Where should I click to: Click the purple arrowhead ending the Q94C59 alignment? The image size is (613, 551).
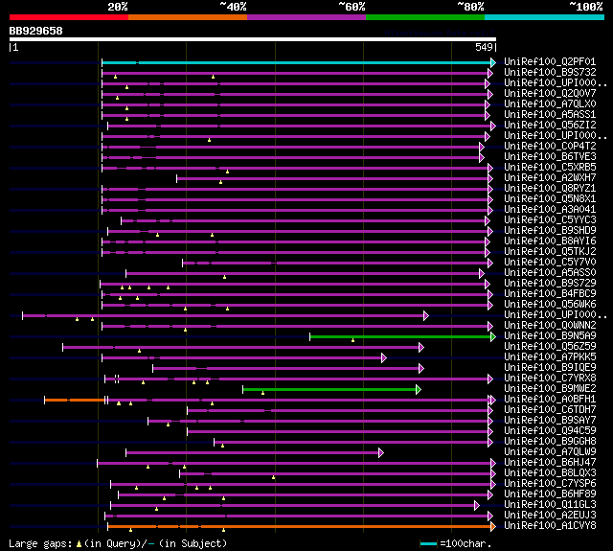point(490,432)
